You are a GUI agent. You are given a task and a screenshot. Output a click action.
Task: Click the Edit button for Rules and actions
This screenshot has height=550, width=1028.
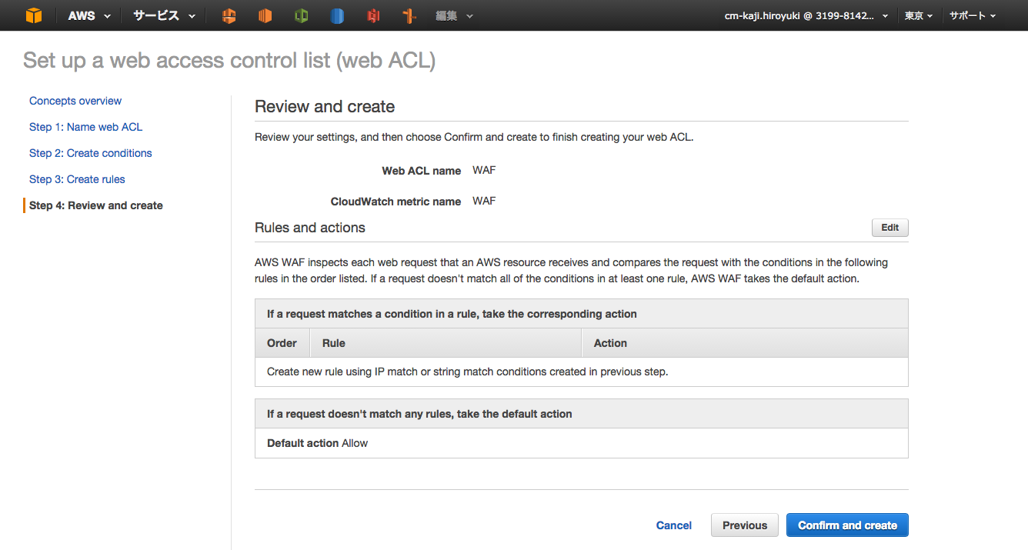[890, 228]
